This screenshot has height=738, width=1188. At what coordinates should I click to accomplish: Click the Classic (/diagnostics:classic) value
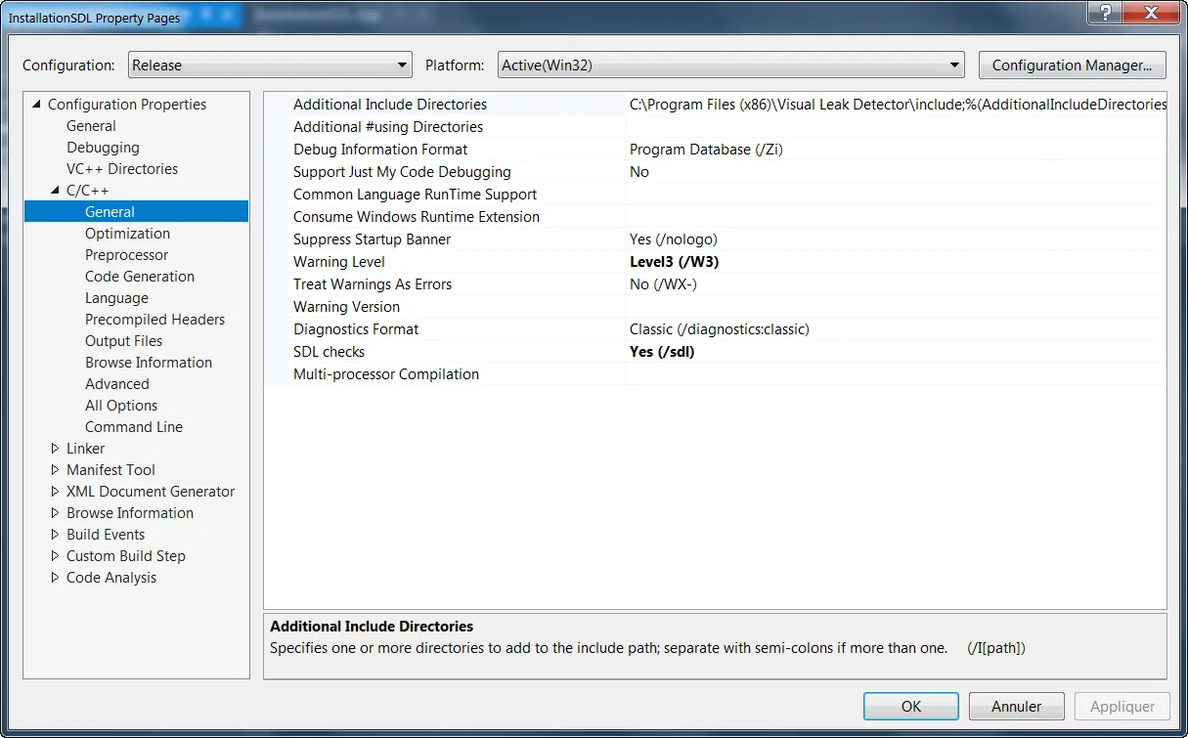pos(720,329)
